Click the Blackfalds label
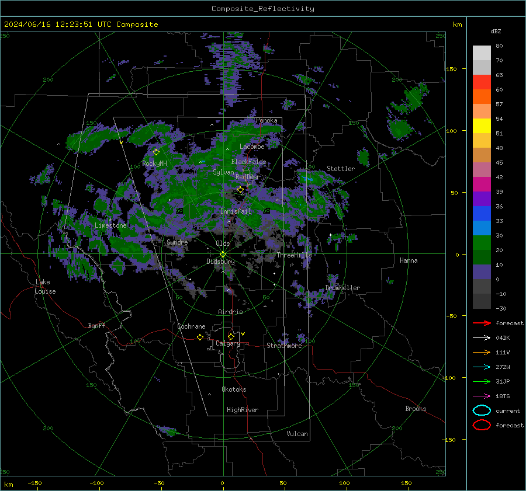The height and width of the screenshot is (491, 526). pos(248,162)
